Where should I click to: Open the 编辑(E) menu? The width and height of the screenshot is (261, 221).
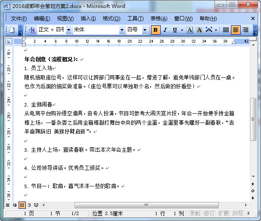(42, 19)
